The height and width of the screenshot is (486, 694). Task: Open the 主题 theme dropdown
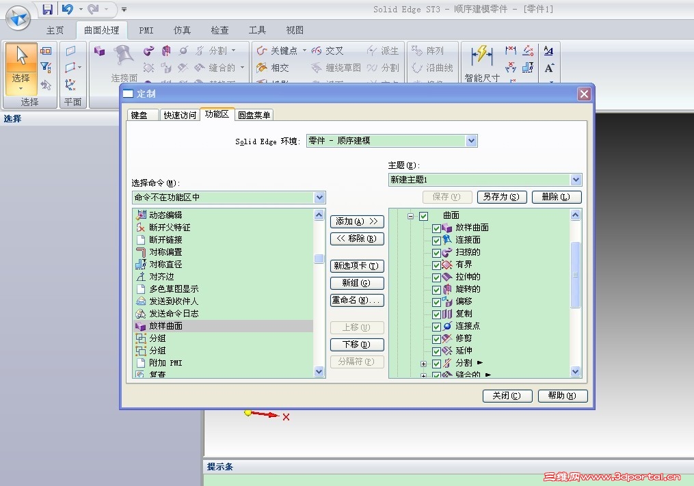(x=576, y=180)
